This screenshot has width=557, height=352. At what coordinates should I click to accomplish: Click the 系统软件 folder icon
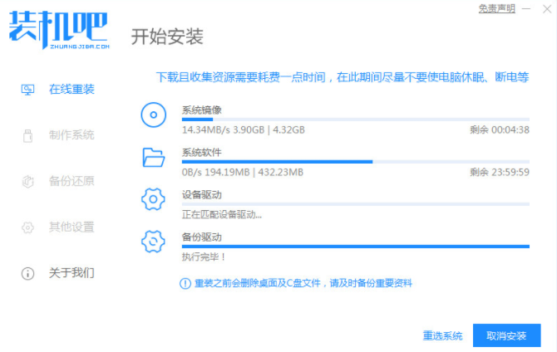pos(154,157)
